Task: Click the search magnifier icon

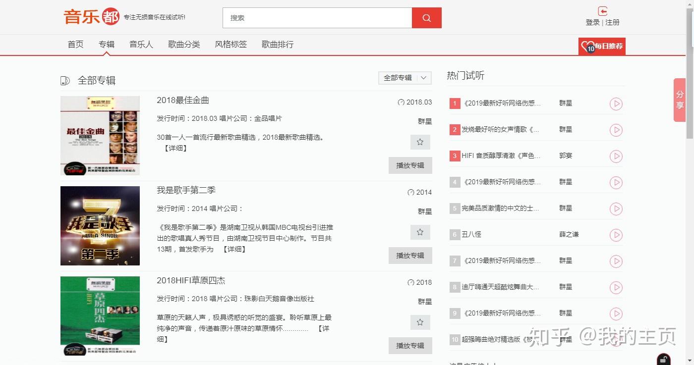Action: tap(426, 17)
